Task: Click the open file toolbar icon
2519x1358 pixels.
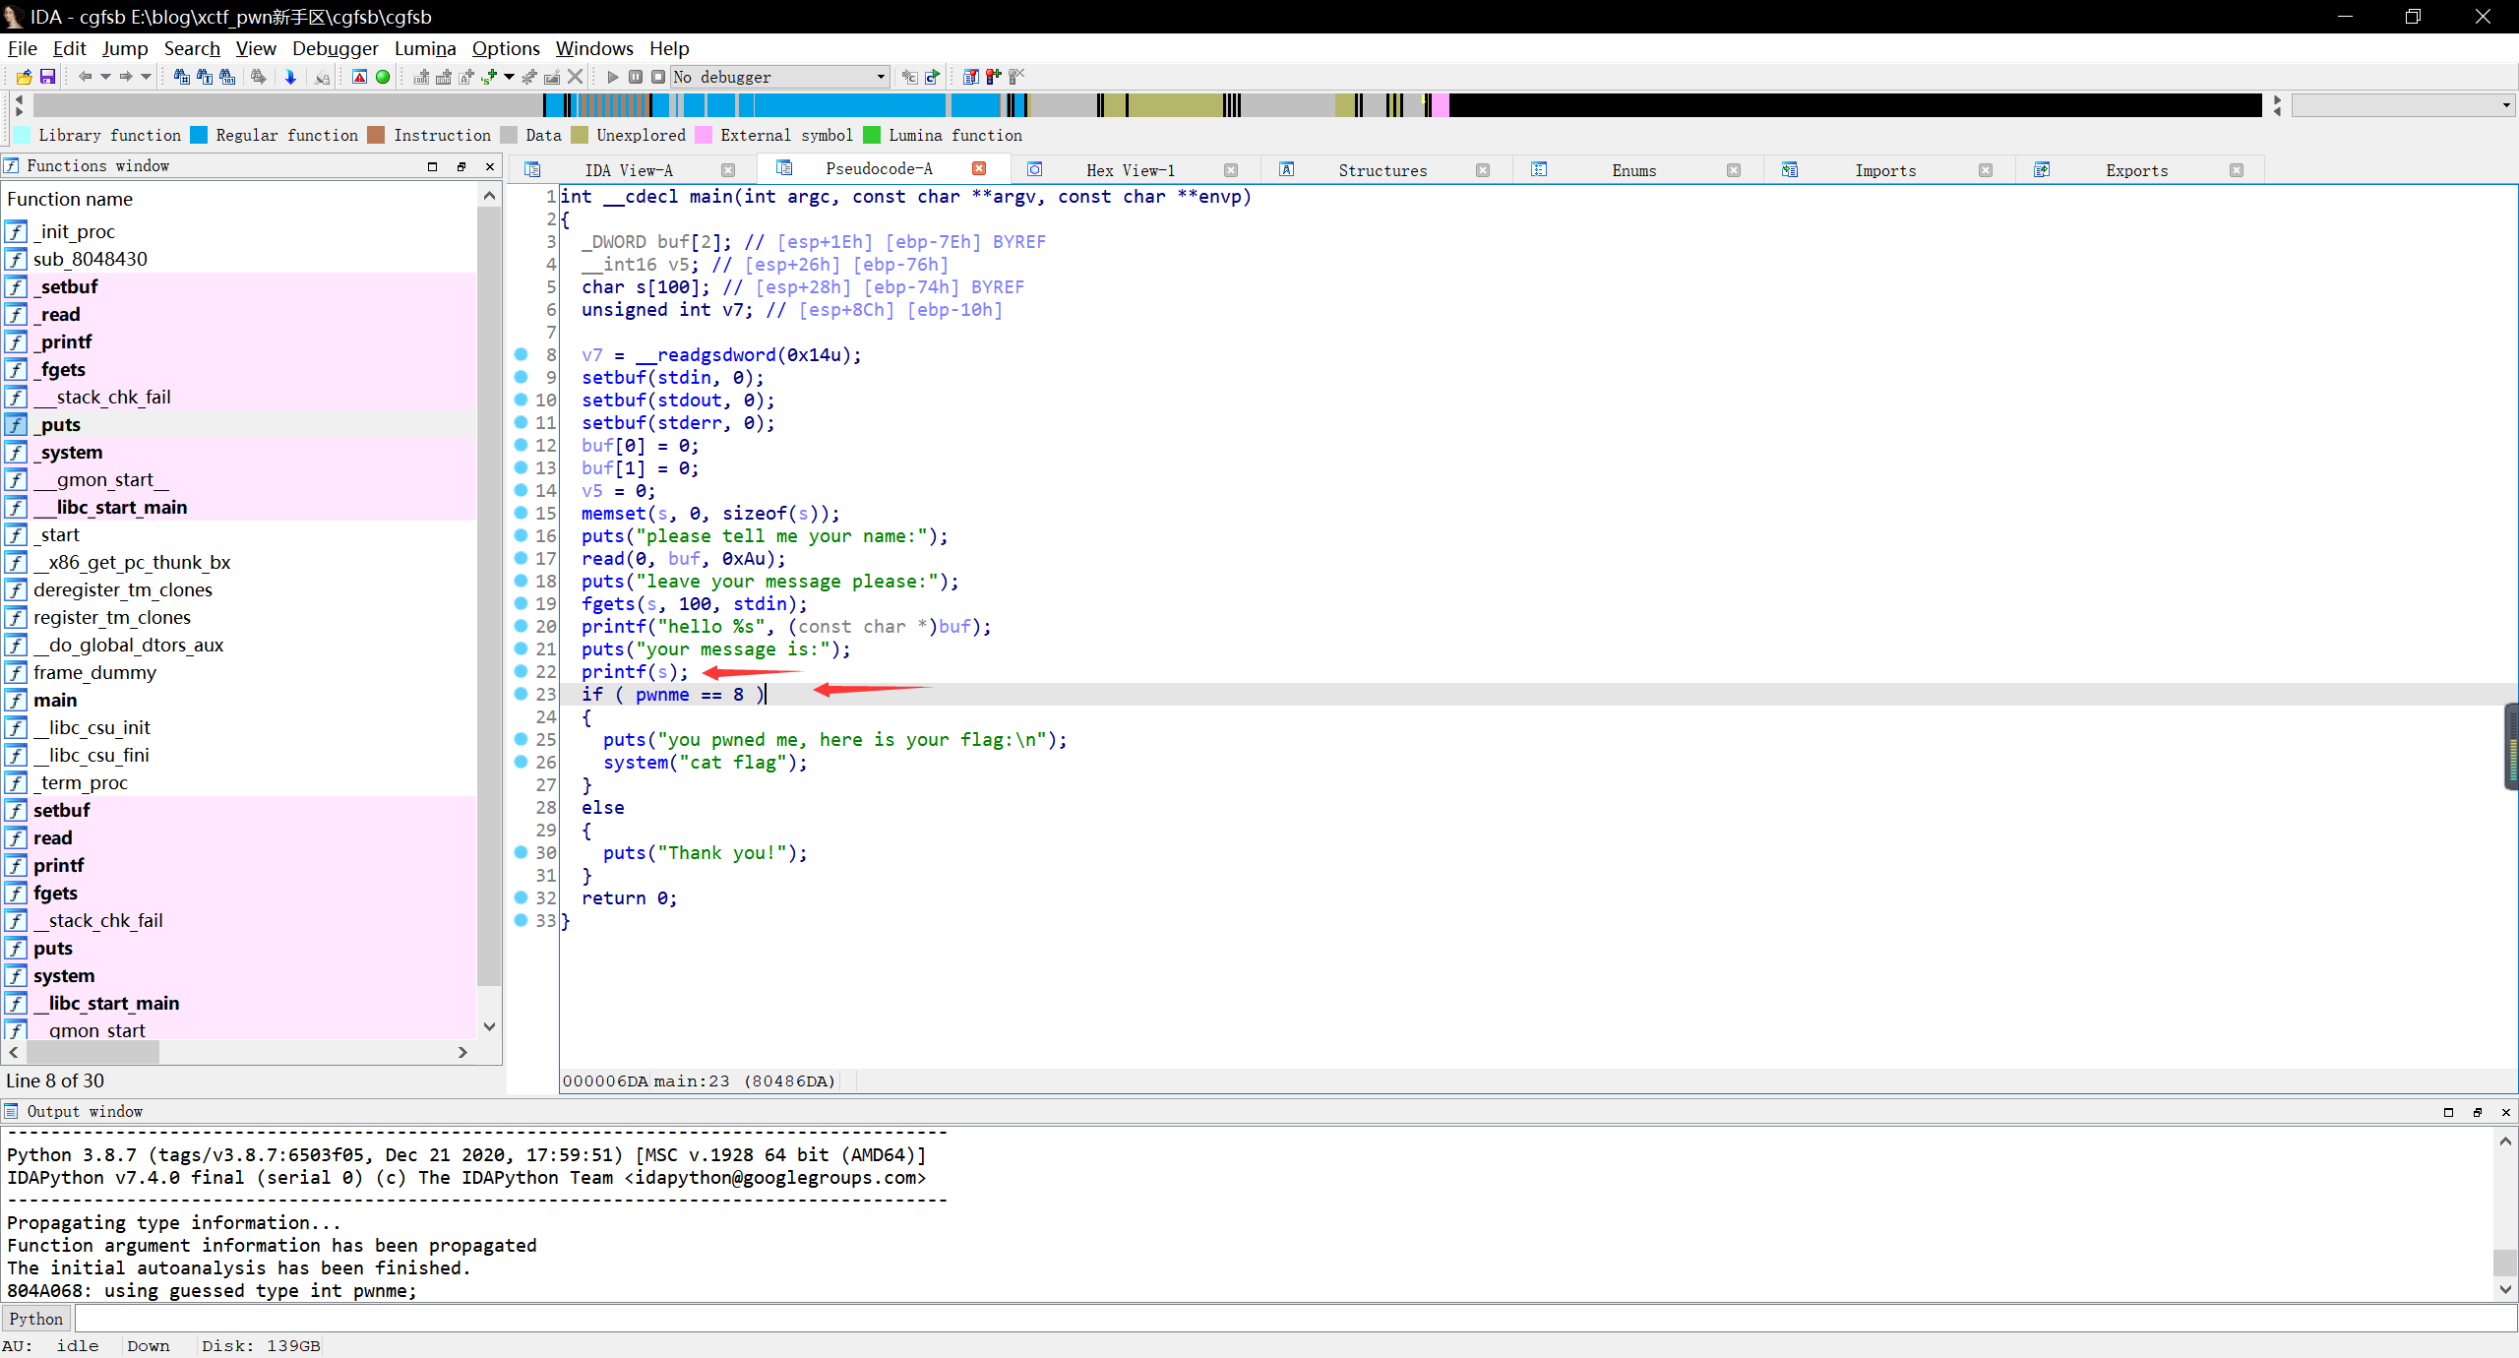Action: [x=24, y=77]
